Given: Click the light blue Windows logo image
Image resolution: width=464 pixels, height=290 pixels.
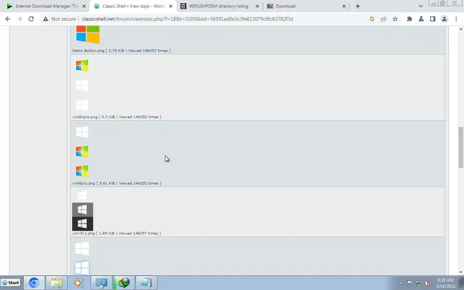Looking at the screenshot, I should (82, 268).
